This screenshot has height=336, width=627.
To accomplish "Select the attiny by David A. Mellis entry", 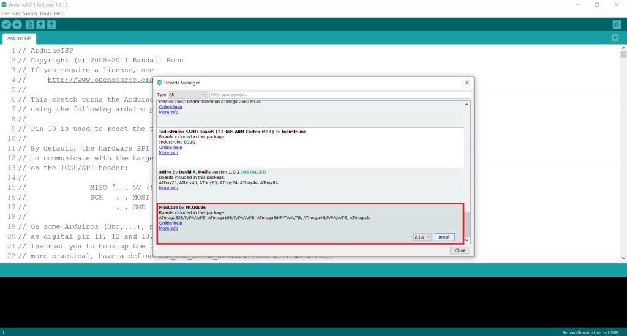I will click(x=310, y=185).
